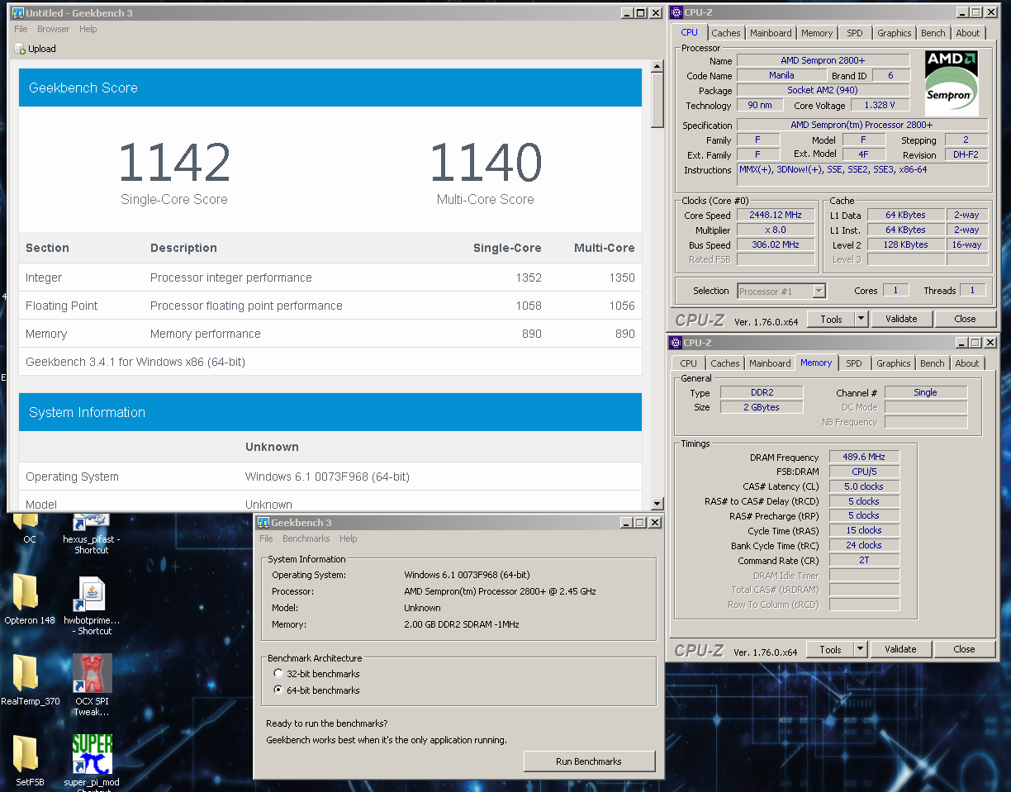The height and width of the screenshot is (792, 1011).
Task: Switch to SPD tab in lower CPU-Z
Action: coord(854,363)
